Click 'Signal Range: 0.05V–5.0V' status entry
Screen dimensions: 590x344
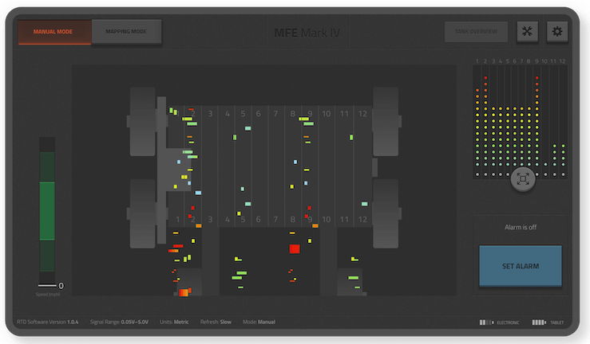pyautogui.click(x=119, y=322)
